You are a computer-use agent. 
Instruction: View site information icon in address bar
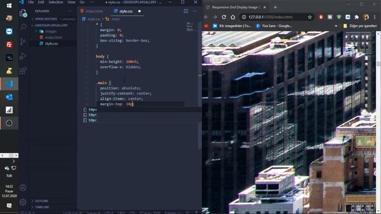pyautogui.click(x=243, y=17)
